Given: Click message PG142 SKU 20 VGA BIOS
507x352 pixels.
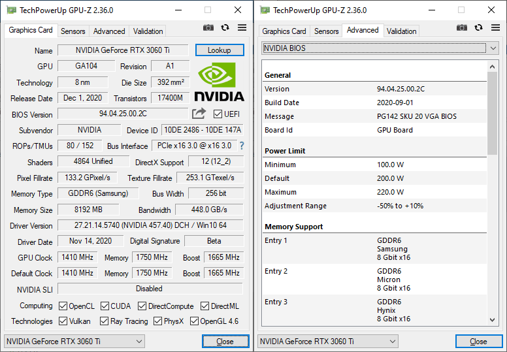Looking at the screenshot, I should point(417,116).
